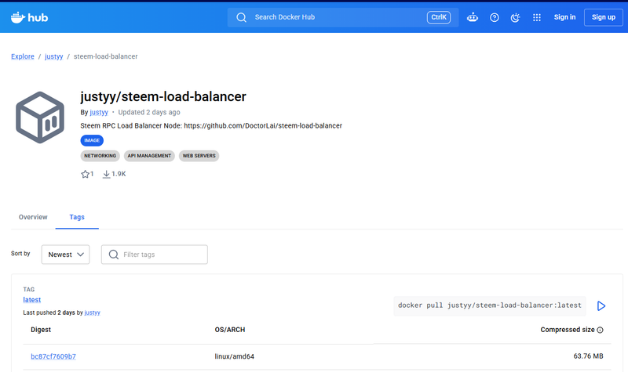The image size is (628, 372).
Task: Click the Sign up button
Action: [604, 17]
